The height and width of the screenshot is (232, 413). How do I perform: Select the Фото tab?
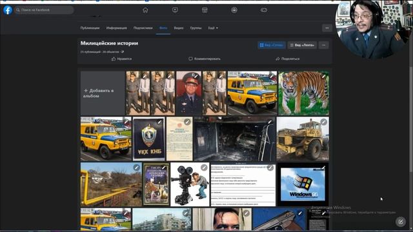(163, 28)
